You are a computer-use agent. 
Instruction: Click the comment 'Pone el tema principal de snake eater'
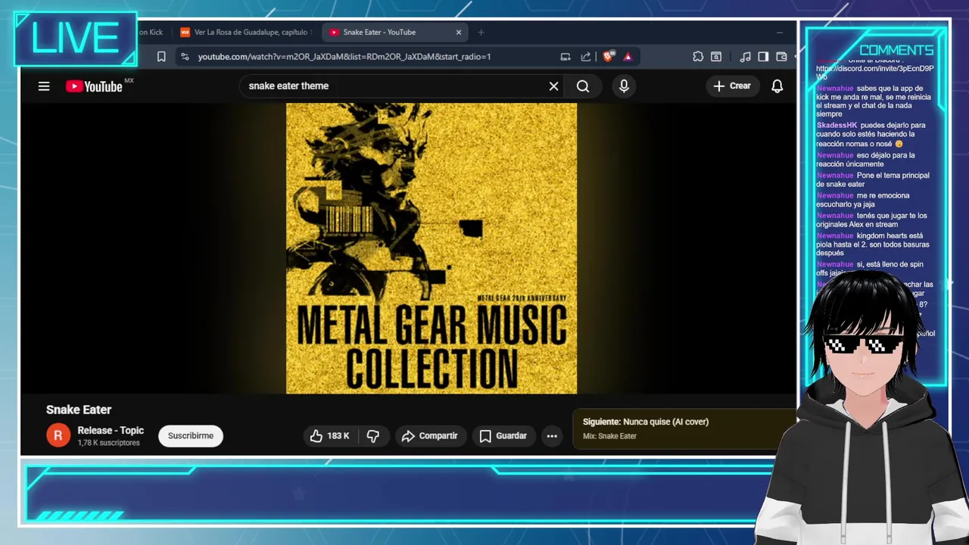[x=873, y=180]
